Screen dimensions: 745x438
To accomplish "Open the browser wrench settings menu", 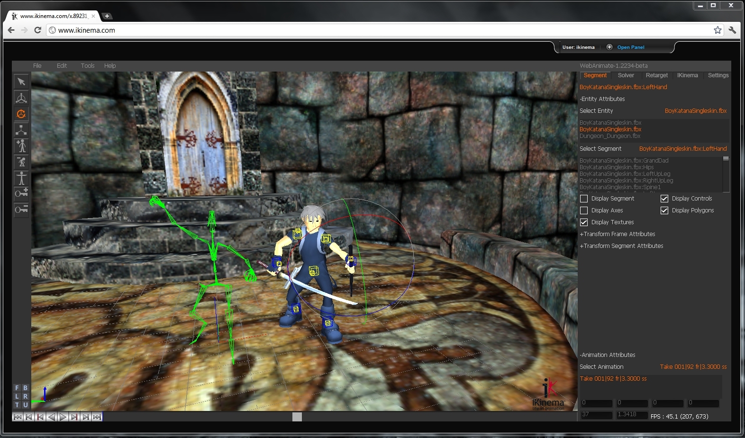I will pos(732,30).
